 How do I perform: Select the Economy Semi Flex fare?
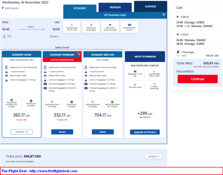click(x=103, y=132)
